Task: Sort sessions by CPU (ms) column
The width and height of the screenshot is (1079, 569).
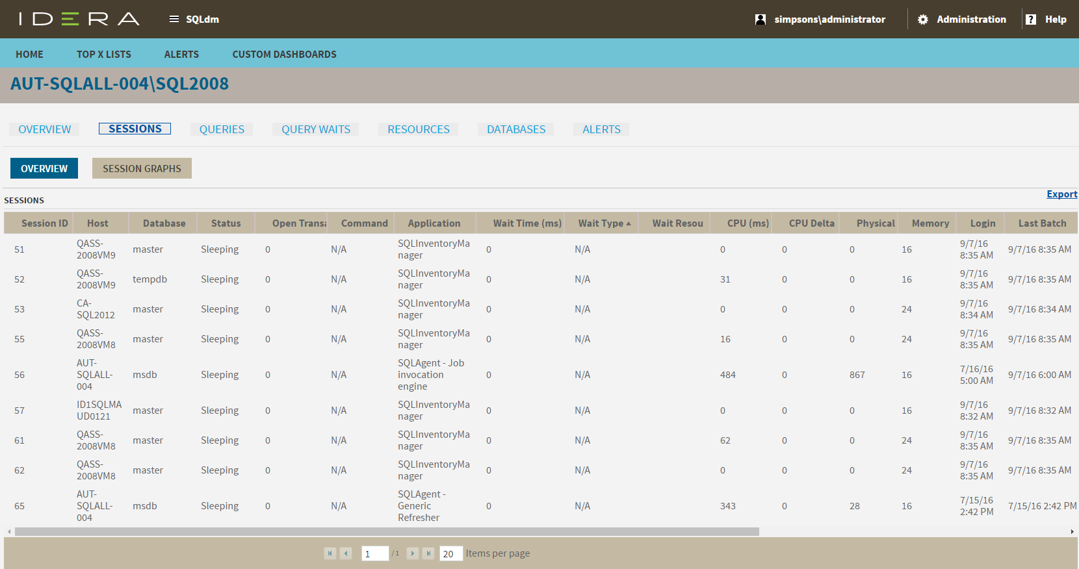Action: click(x=747, y=223)
